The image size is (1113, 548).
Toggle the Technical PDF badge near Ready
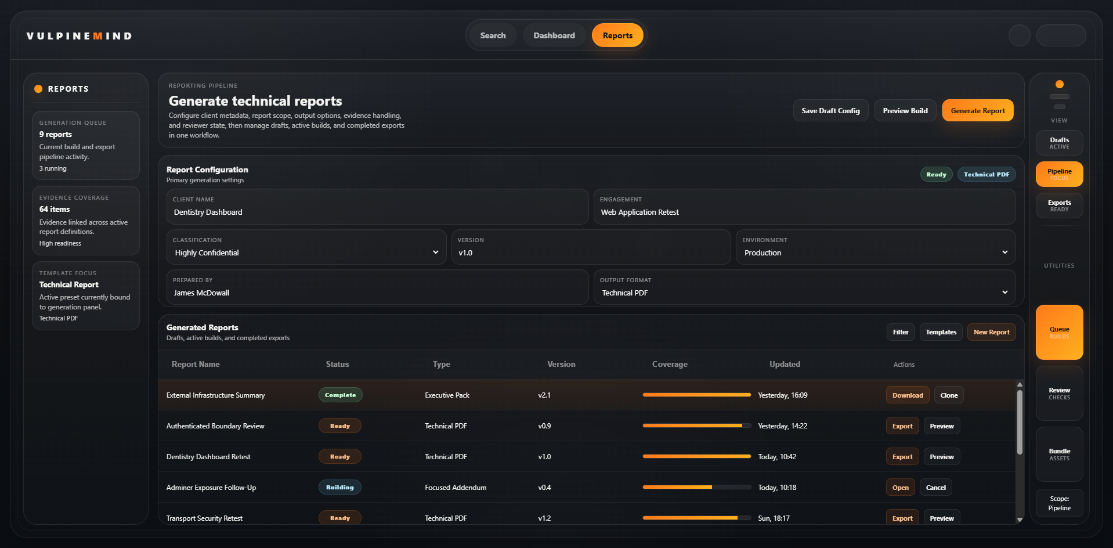[x=986, y=174]
